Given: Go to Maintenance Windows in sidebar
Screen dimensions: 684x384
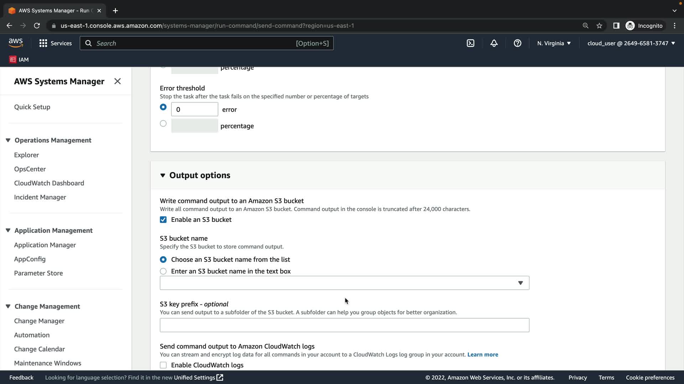Looking at the screenshot, I should (x=48, y=363).
